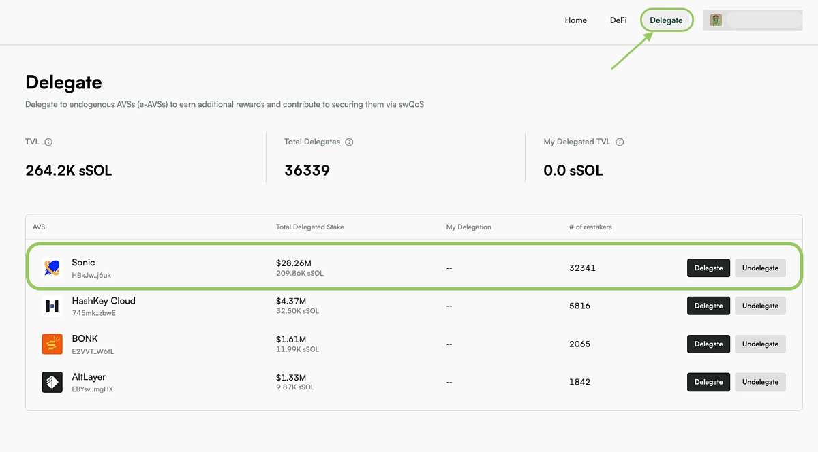
Task: Undelegate from the Sonic AVS
Action: pos(760,268)
